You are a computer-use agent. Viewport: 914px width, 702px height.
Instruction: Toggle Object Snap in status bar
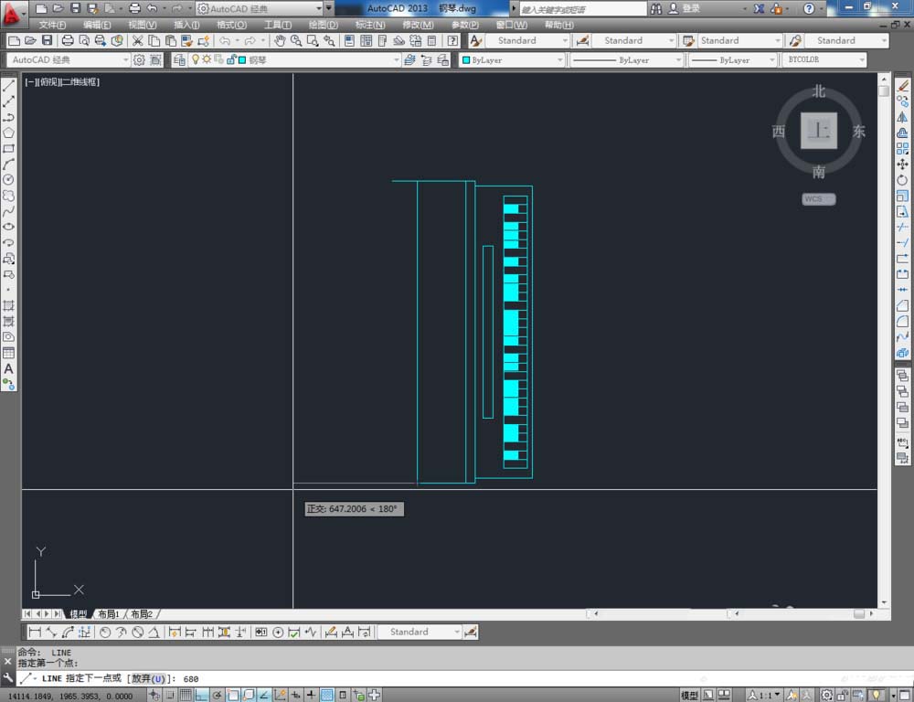[232, 695]
